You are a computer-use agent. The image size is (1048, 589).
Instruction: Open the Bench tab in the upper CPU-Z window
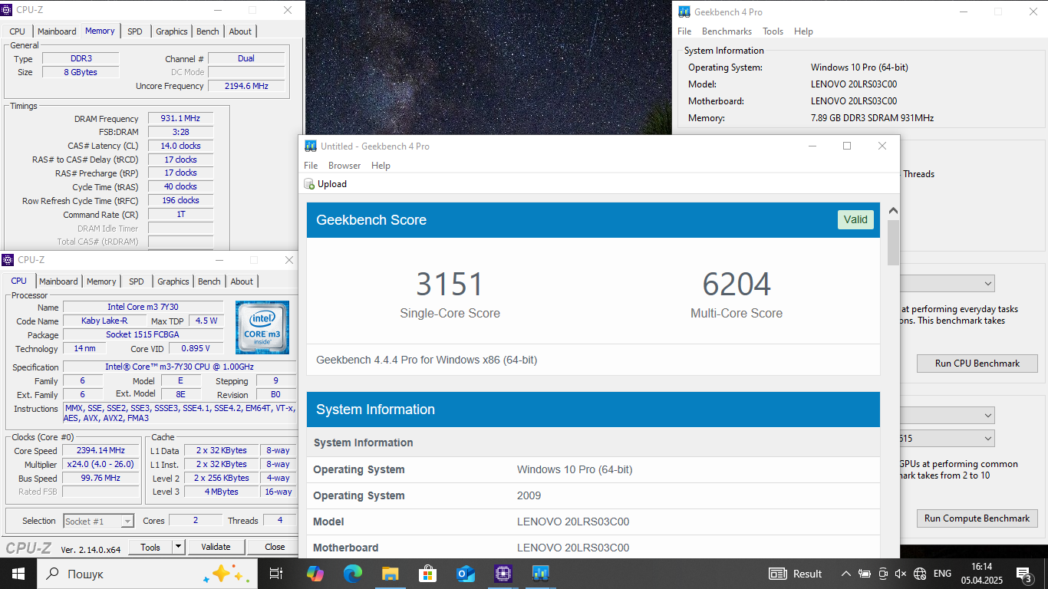point(208,31)
